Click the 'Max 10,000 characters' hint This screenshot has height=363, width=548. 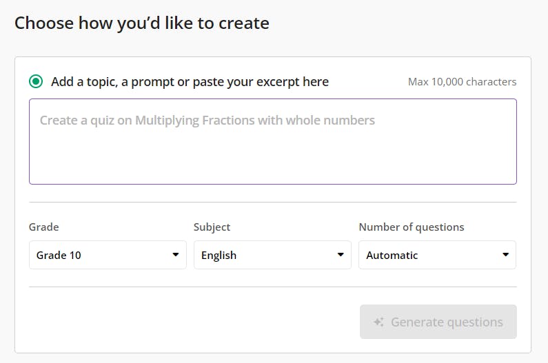tap(462, 82)
